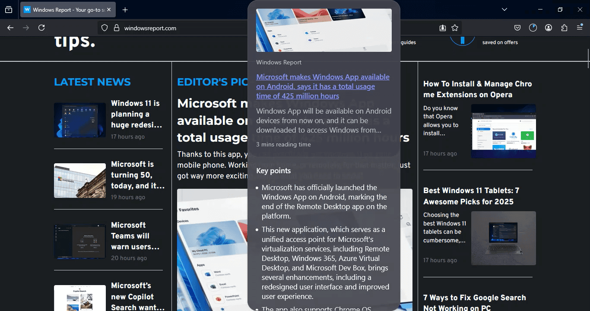590x311 pixels.
Task: Save page to Pocket icon
Action: click(x=517, y=28)
